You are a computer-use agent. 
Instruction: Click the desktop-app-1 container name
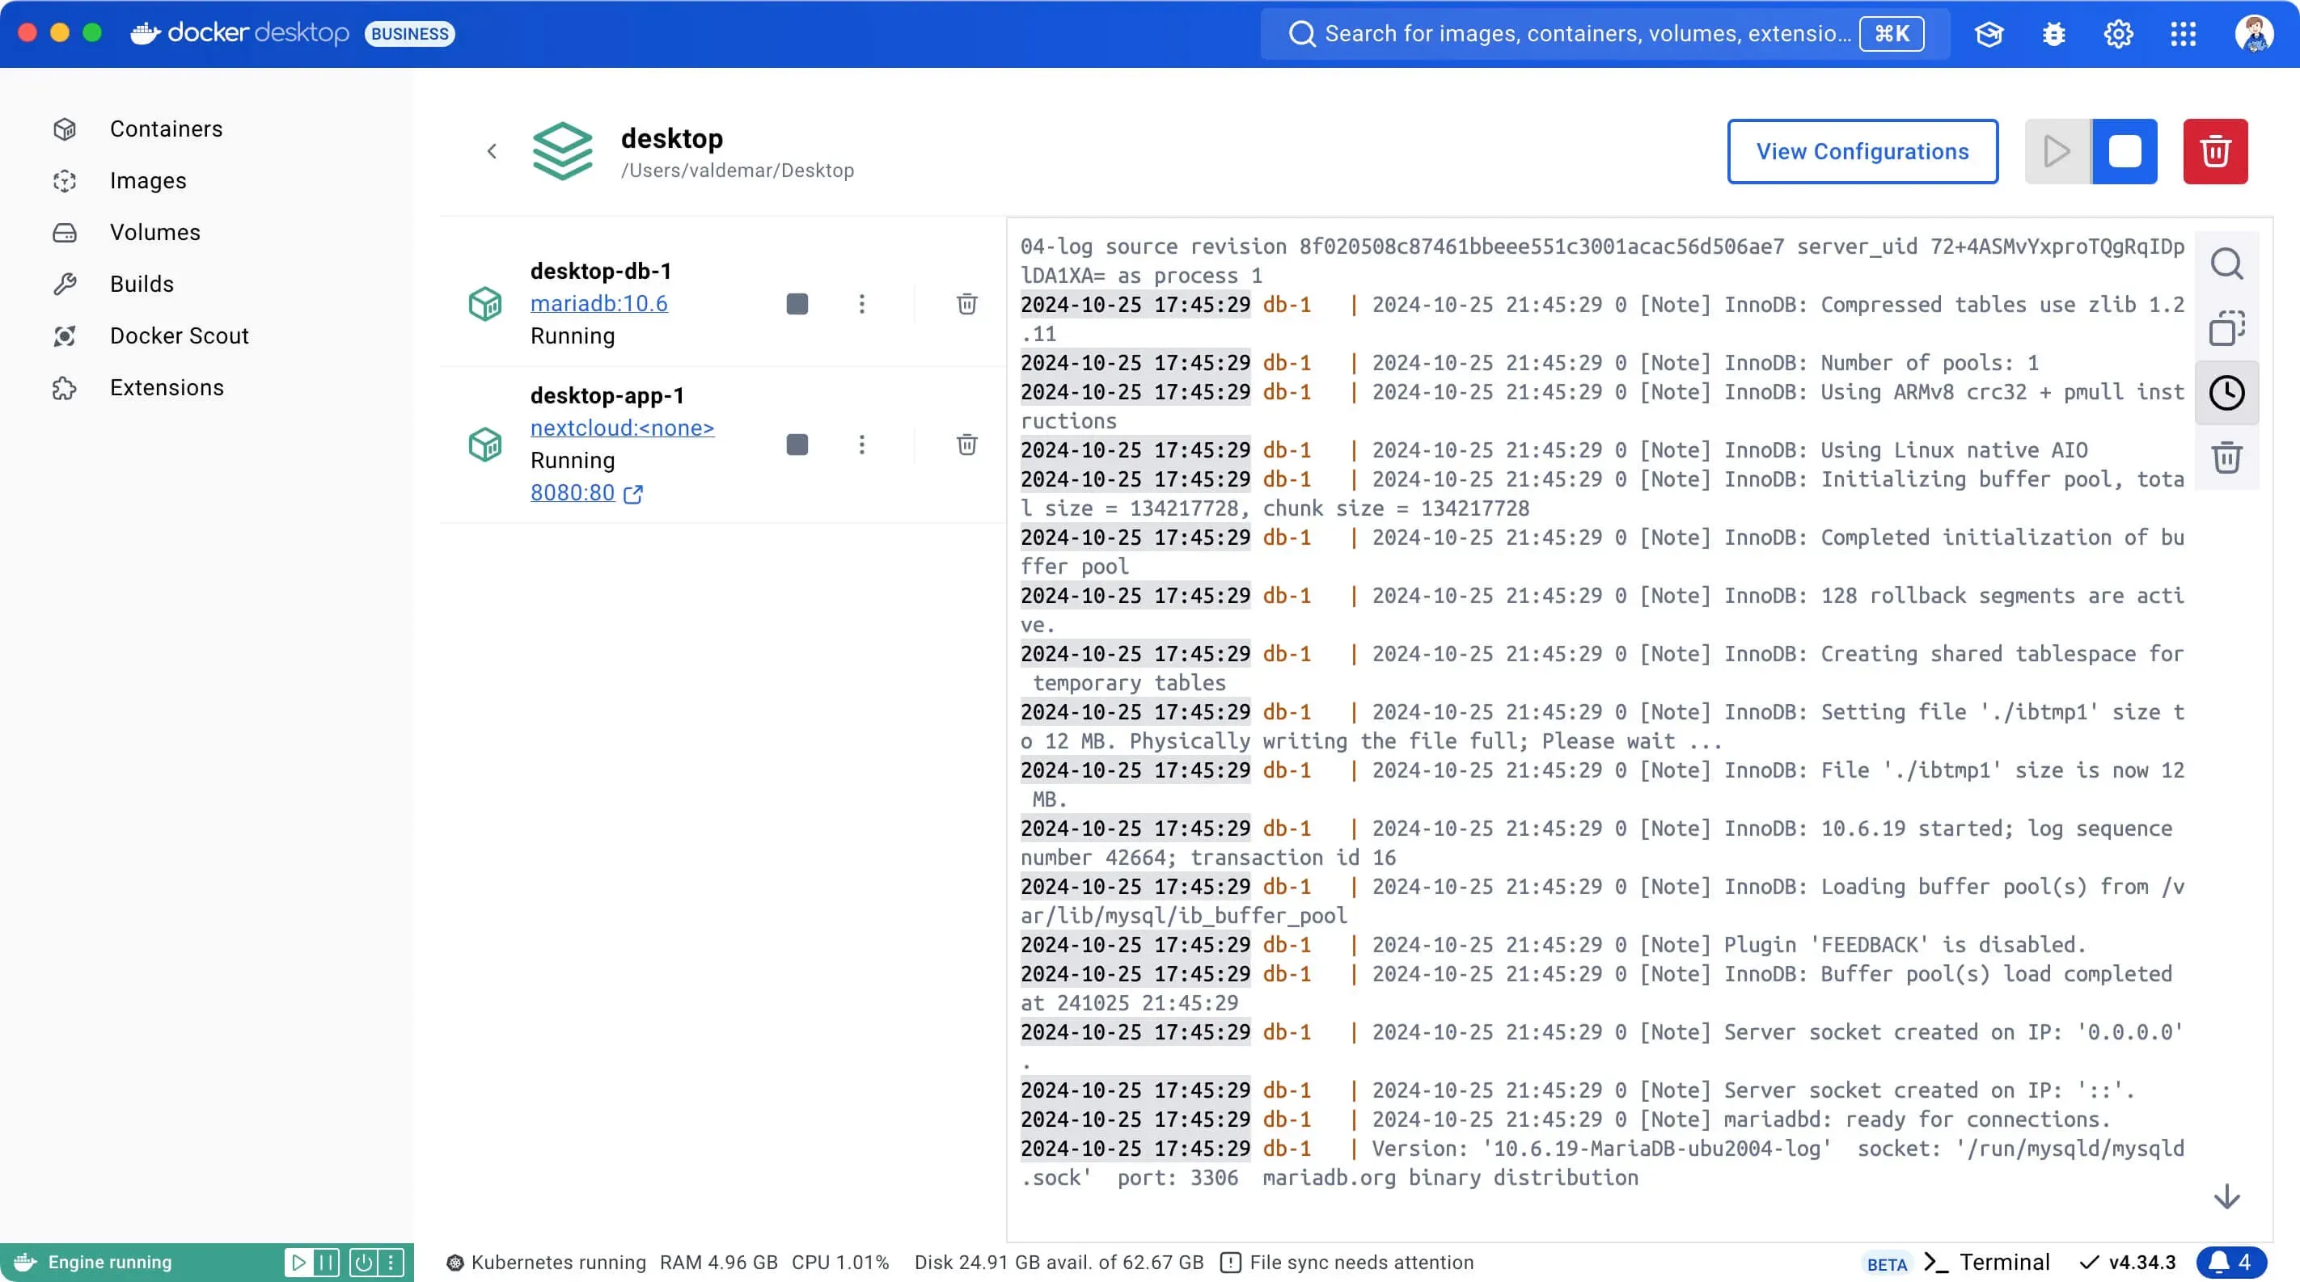607,395
